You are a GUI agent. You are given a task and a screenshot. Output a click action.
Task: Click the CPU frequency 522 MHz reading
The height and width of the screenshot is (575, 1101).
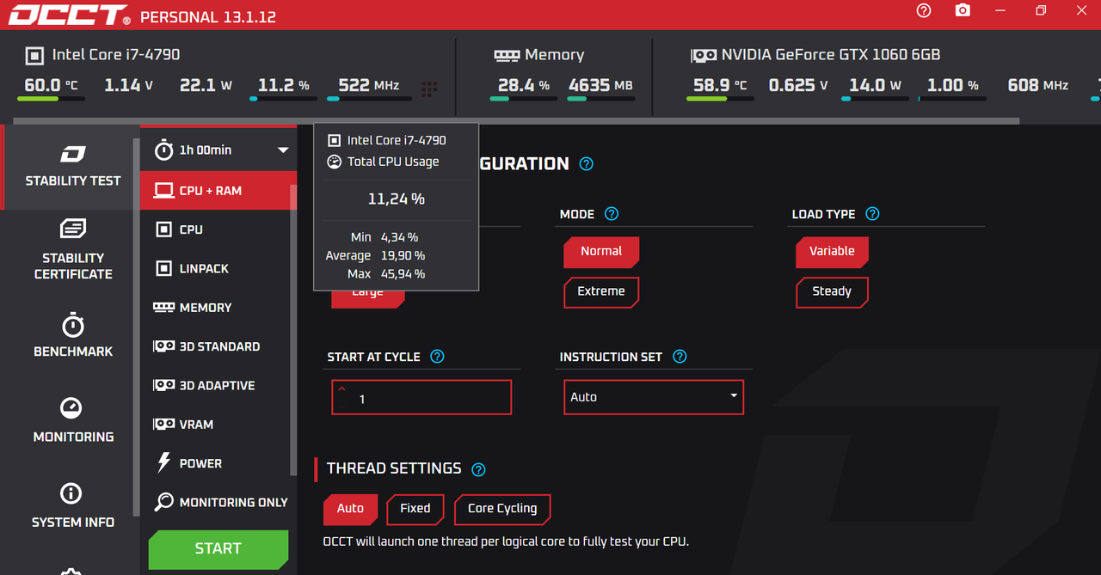tap(369, 85)
